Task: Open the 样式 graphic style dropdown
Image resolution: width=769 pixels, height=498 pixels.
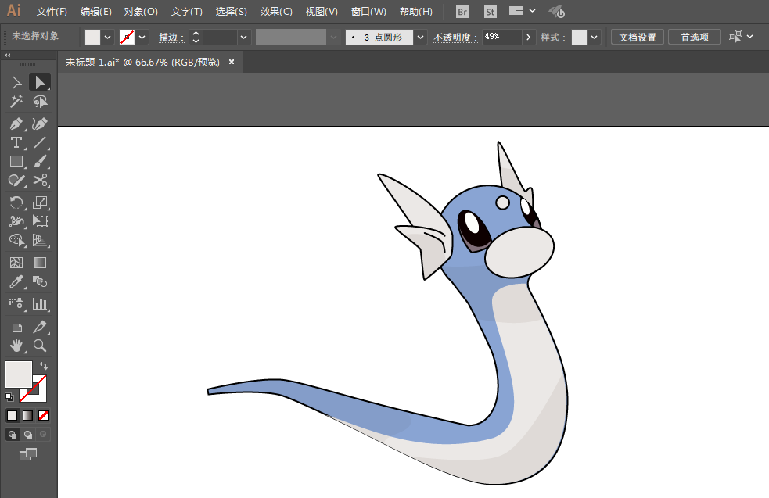Action: 595,38
